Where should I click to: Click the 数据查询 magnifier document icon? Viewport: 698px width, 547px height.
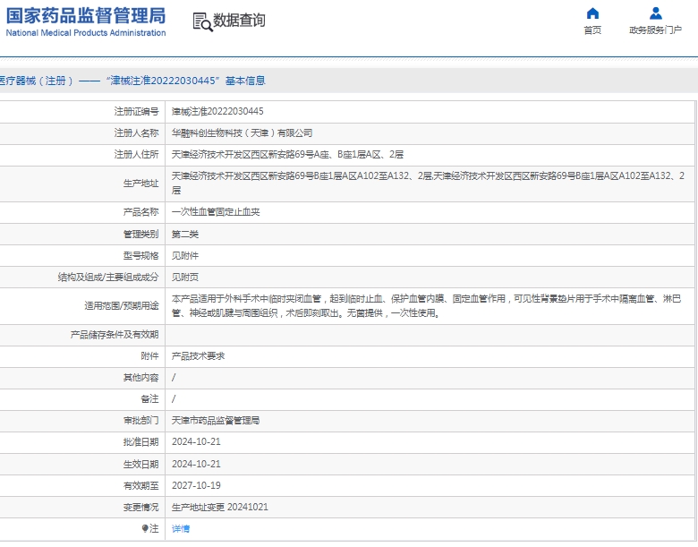click(x=202, y=21)
